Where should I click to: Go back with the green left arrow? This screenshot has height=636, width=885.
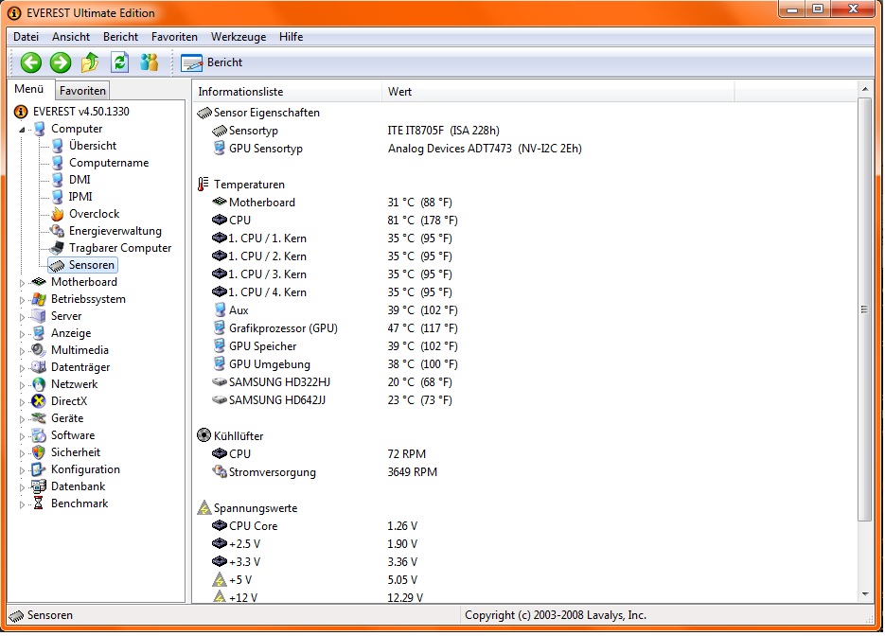31,62
